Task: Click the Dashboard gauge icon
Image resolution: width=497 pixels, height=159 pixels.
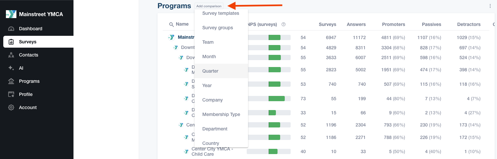Action: [11, 29]
